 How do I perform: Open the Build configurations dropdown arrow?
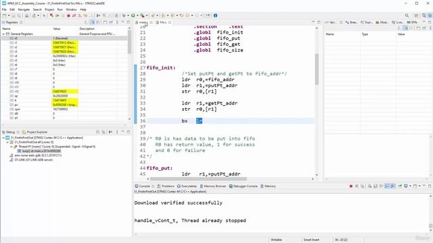tap(38, 16)
